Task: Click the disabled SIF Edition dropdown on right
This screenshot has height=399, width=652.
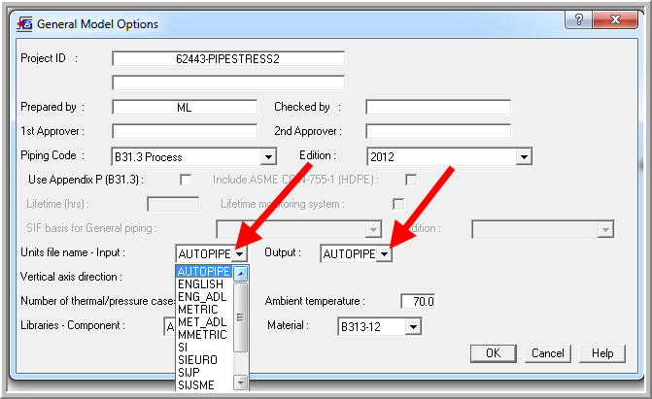Action: 543,229
